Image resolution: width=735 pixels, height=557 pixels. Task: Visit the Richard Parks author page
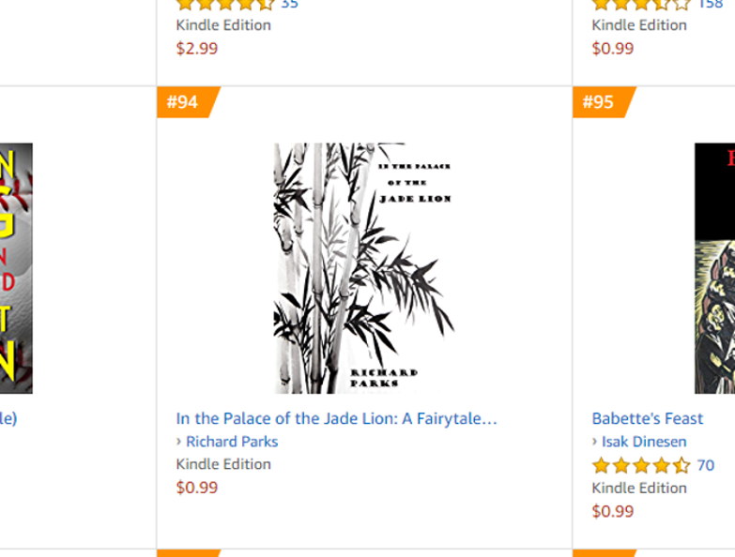point(232,442)
